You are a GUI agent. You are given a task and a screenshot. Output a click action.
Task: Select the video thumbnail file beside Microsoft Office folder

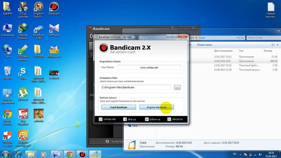[x=54, y=74]
